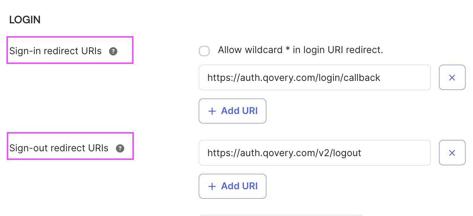Click the help icon beside Sign-out redirect URIs
This screenshot has height=216, width=473.
(x=120, y=148)
